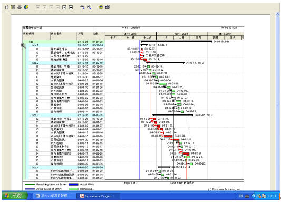Go to last page icon
This screenshot has width=281, height=202.
click(71, 7)
